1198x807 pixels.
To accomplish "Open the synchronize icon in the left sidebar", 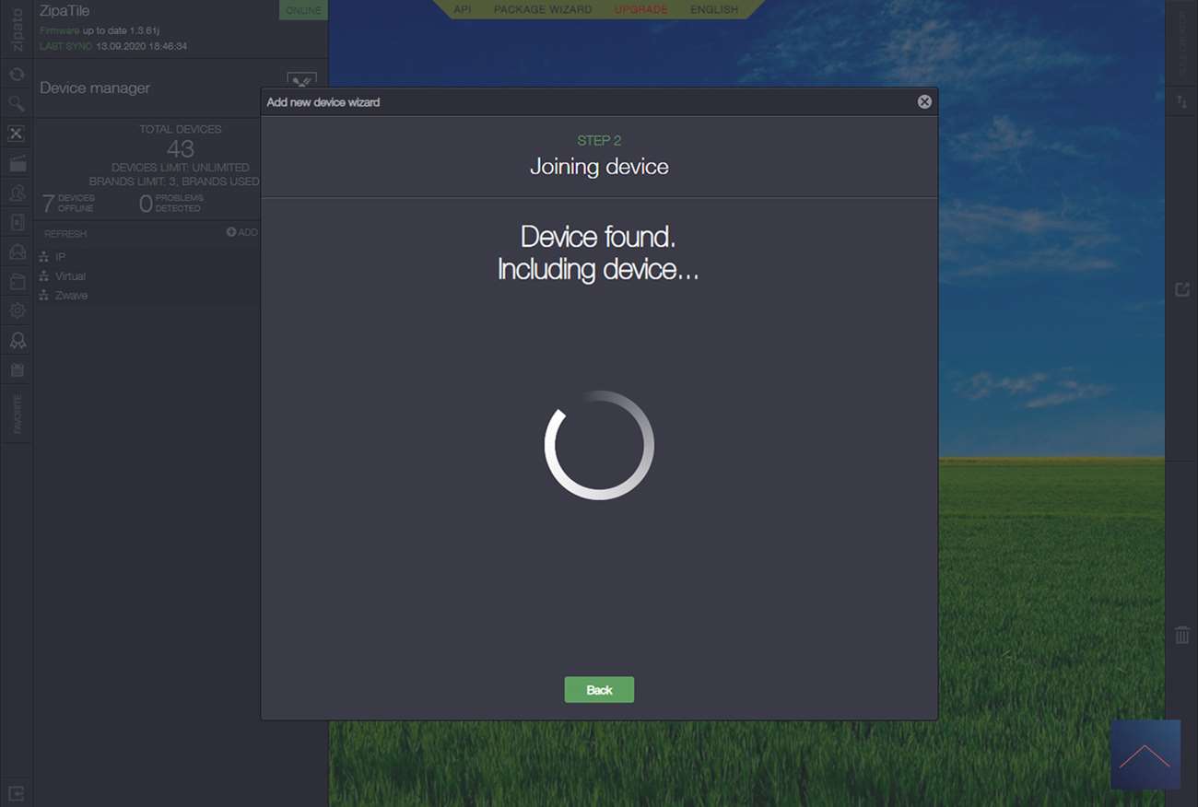I will [17, 74].
